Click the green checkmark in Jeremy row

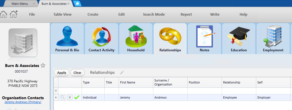tap(77, 97)
